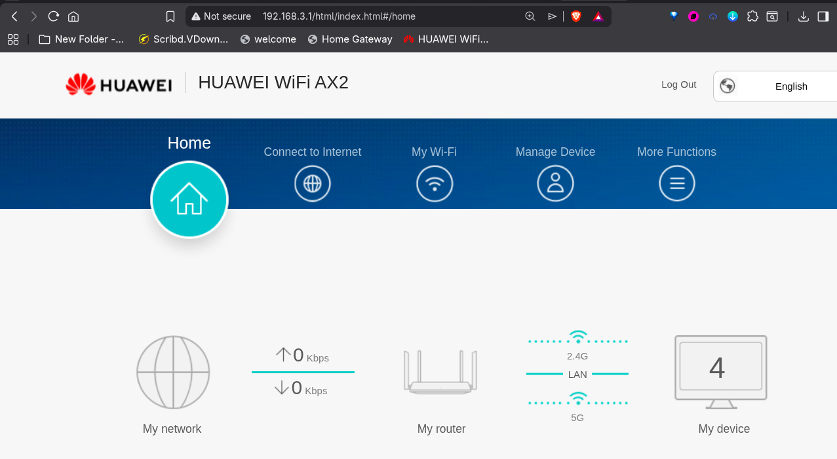Viewport: 837px width, 459px height.
Task: Open the browser downloads icon
Action: pos(803,16)
